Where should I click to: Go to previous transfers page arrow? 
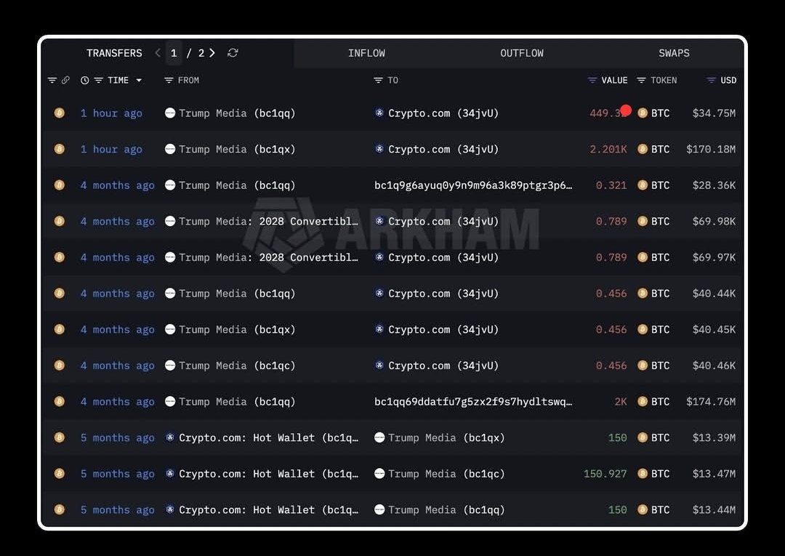click(x=158, y=52)
